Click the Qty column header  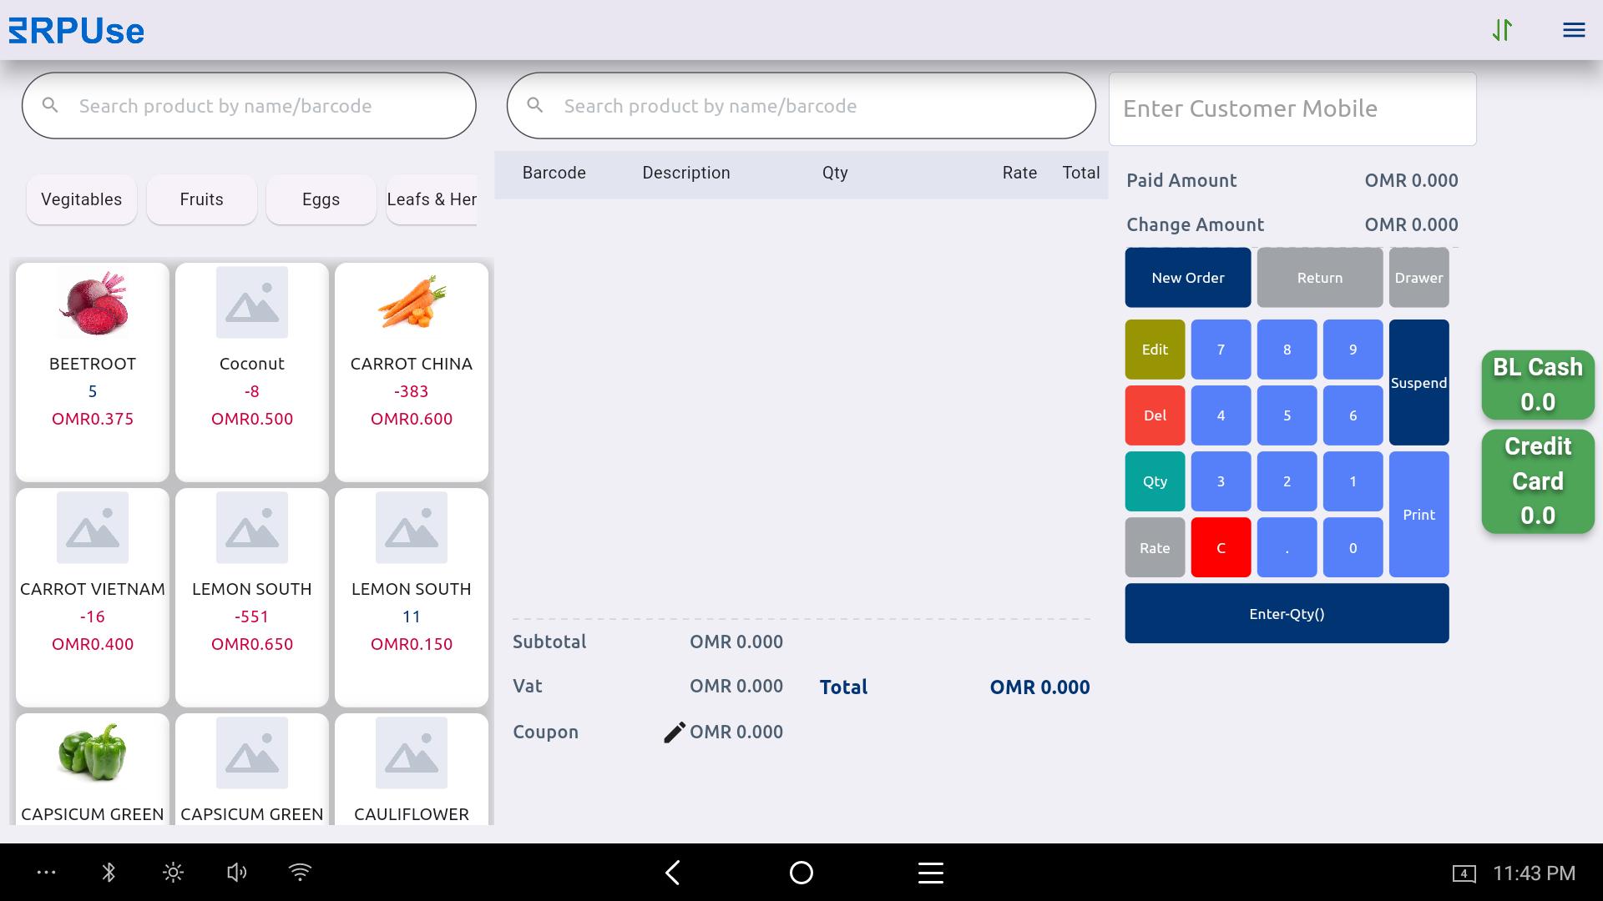pos(835,173)
